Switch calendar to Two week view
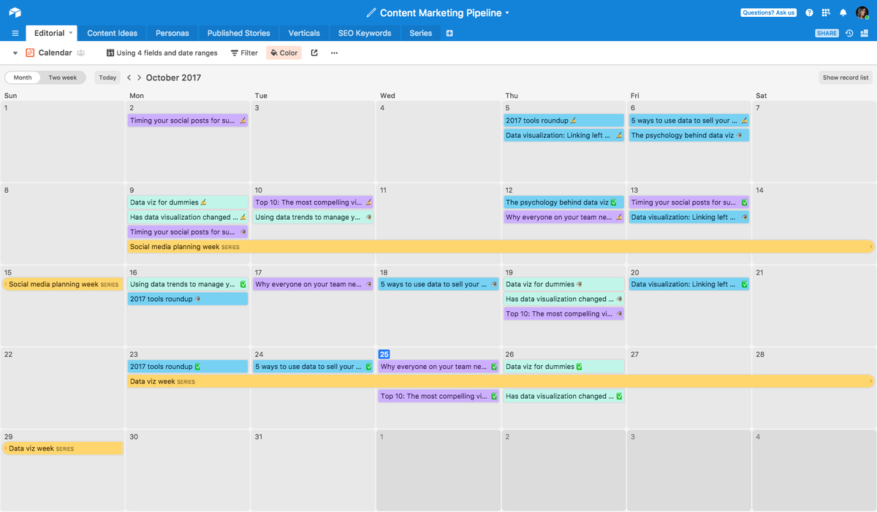The width and height of the screenshot is (877, 512). click(x=62, y=77)
